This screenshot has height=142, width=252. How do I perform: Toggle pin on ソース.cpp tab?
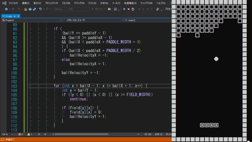click(15, 16)
